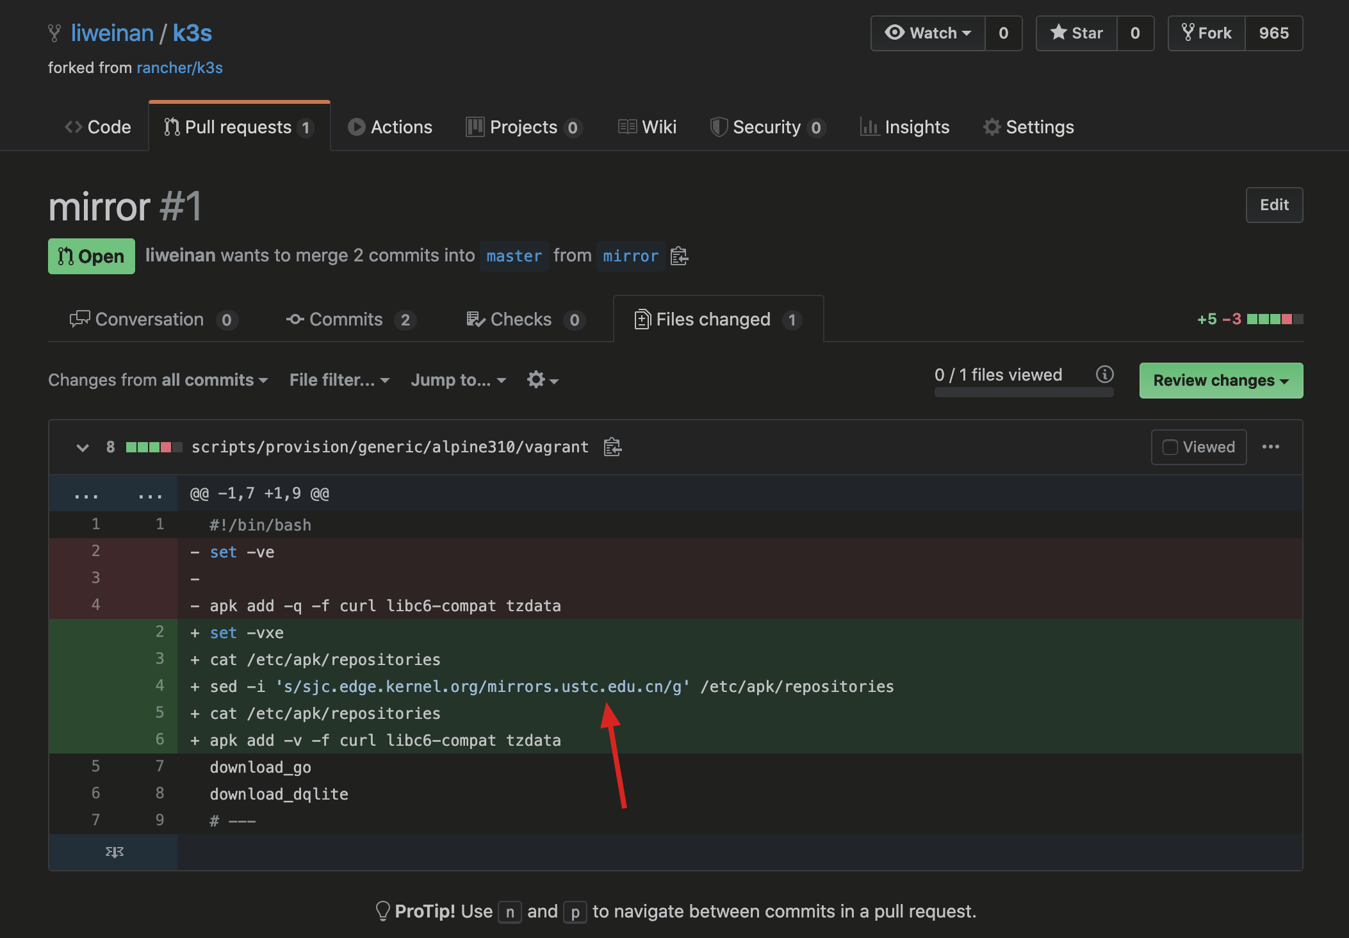Fork the k3s repository

1207,33
